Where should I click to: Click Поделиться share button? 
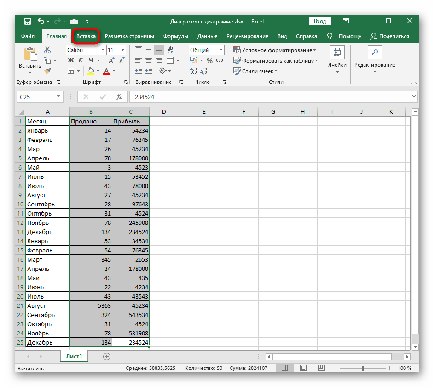tap(390, 36)
